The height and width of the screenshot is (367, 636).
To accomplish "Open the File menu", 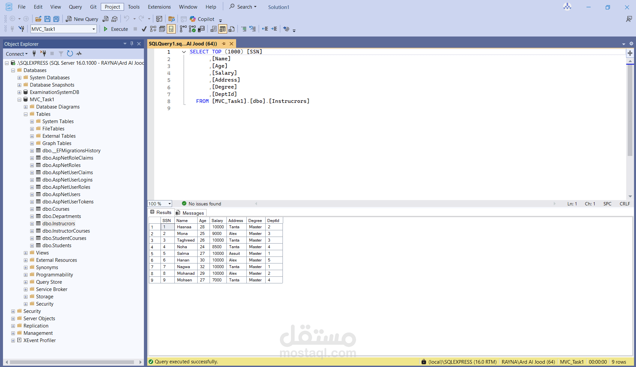I will click(x=22, y=7).
